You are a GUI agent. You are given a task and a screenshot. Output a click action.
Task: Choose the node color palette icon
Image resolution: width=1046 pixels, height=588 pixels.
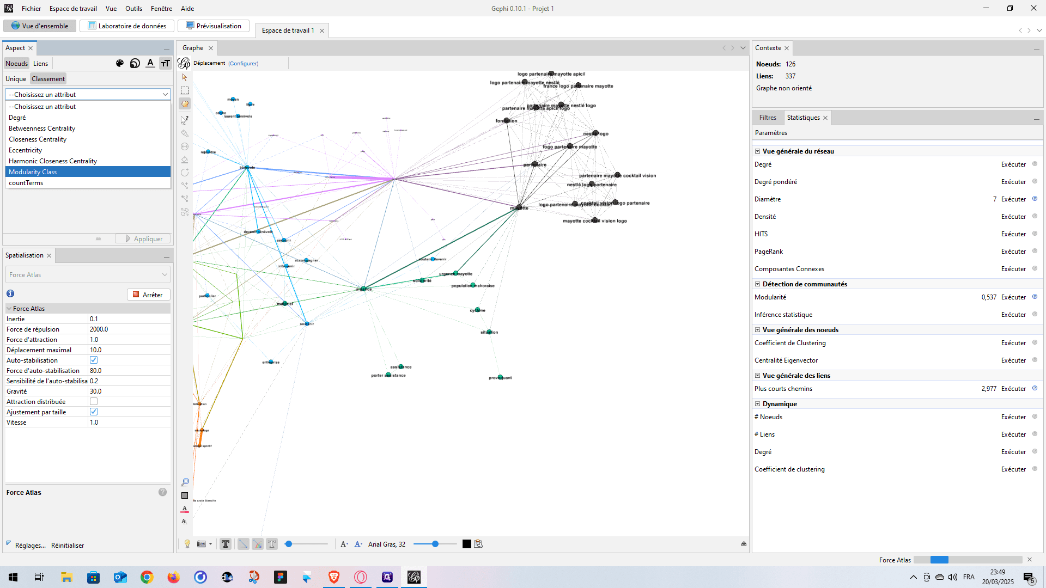click(120, 63)
